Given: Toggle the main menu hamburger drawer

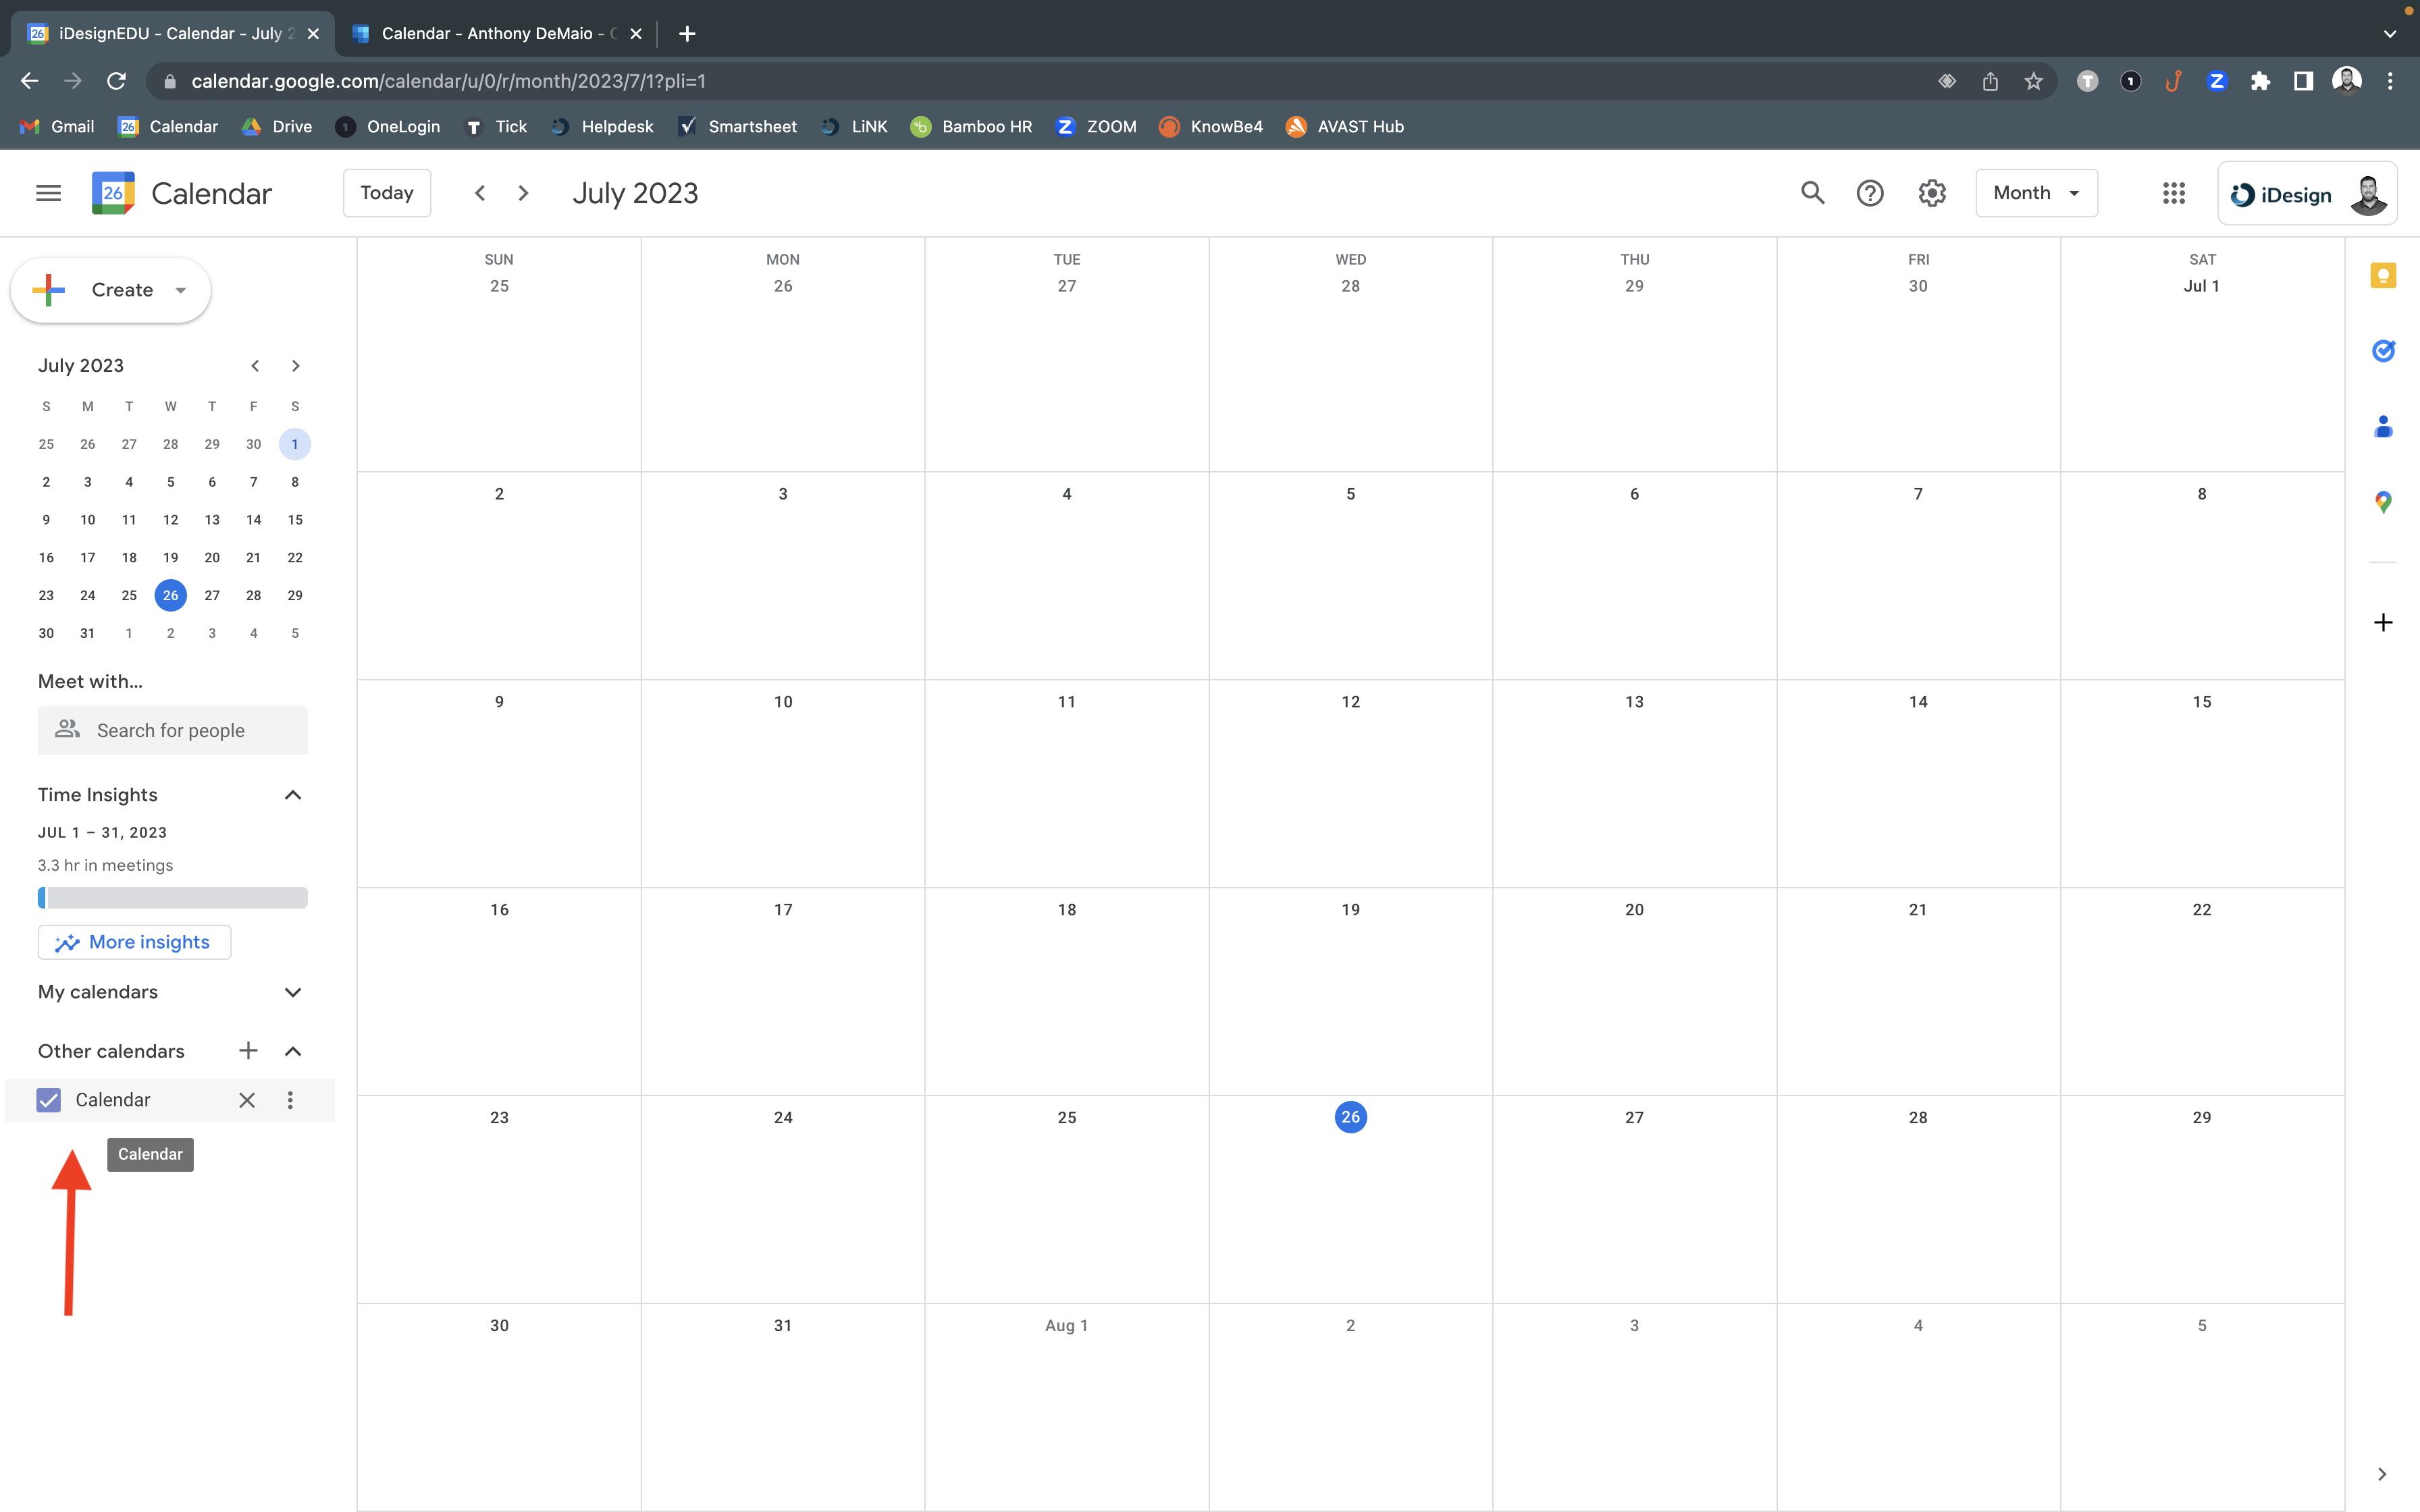Looking at the screenshot, I should (48, 193).
